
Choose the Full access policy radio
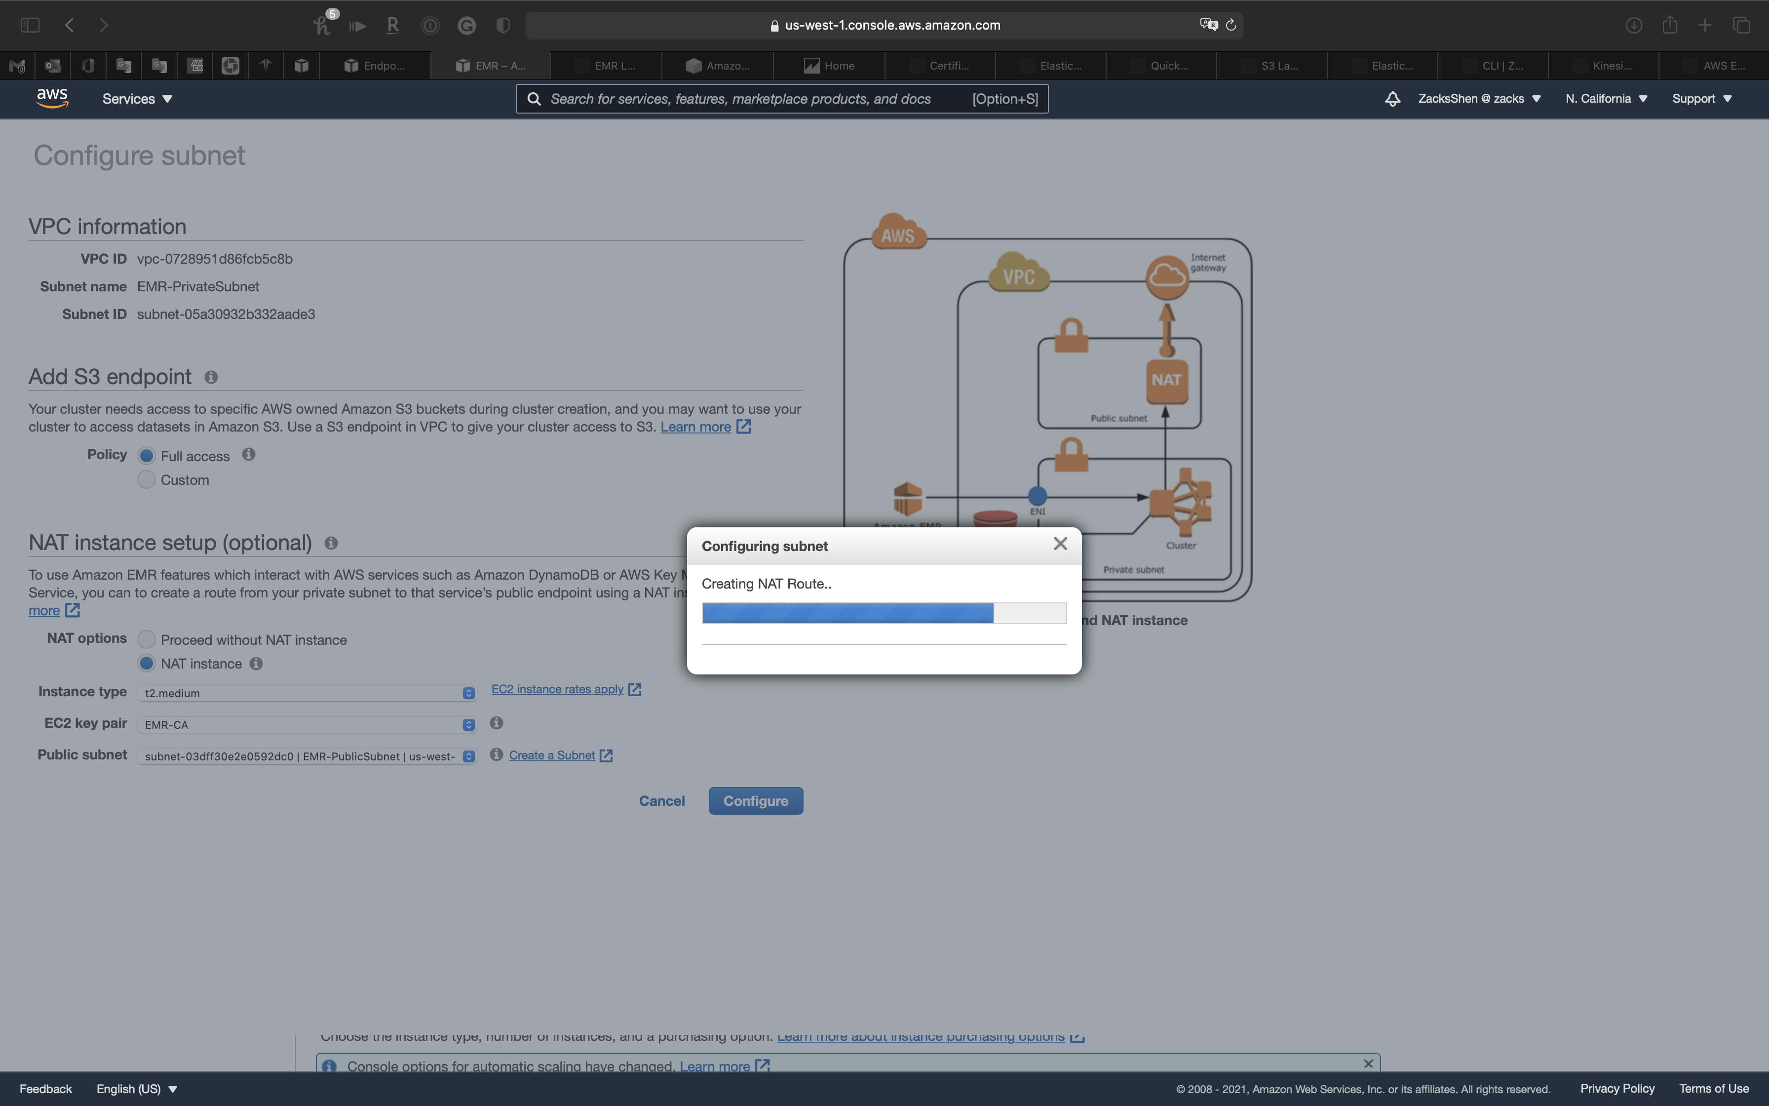(147, 456)
